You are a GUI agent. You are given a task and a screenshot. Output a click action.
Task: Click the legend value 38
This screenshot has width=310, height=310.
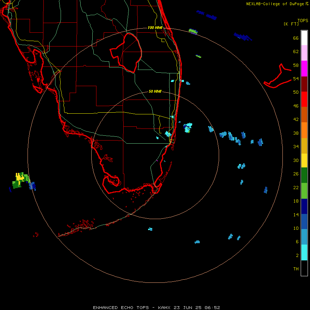296,133
